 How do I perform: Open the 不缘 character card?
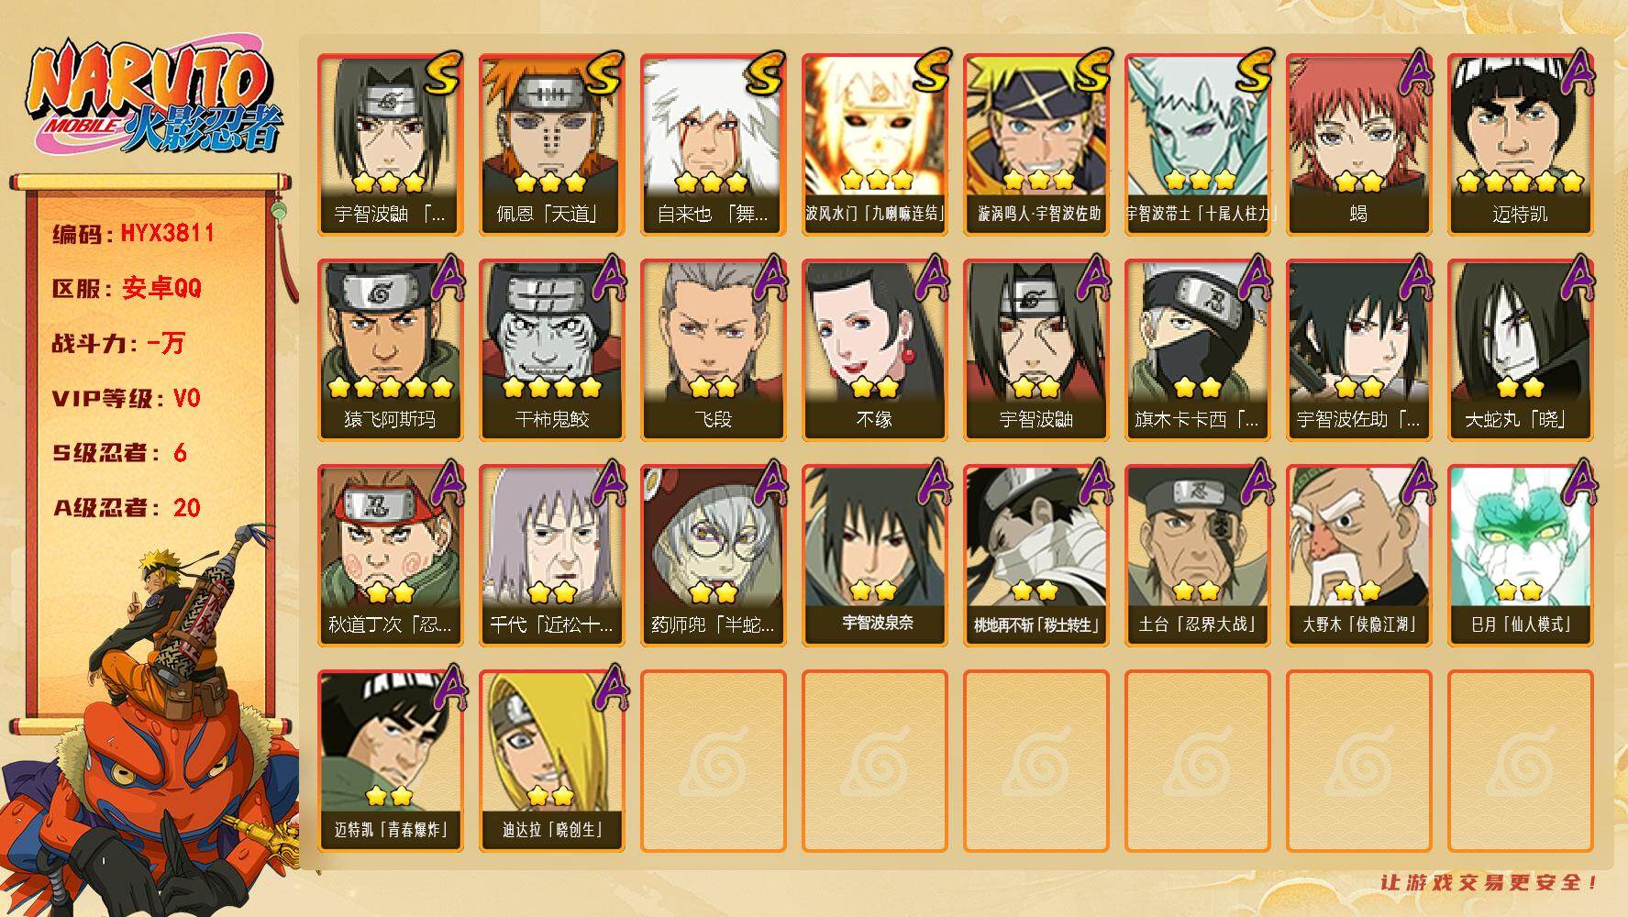tap(874, 350)
